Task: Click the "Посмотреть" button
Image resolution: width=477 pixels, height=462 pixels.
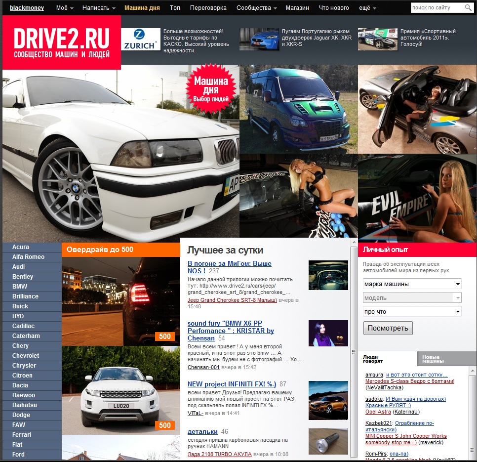Action: [x=388, y=328]
